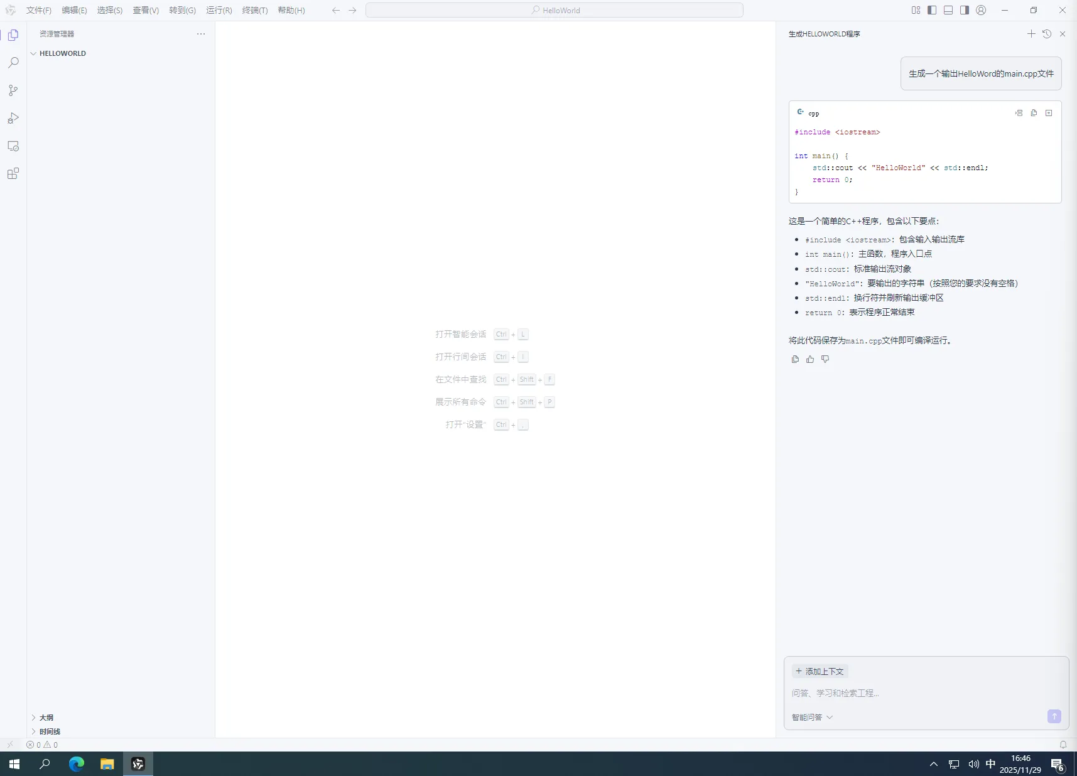Expand the 大纲 section
The image size is (1077, 776).
click(x=121, y=718)
